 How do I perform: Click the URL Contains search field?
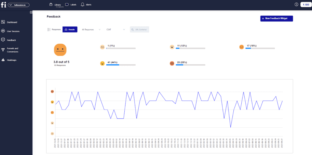(140, 29)
